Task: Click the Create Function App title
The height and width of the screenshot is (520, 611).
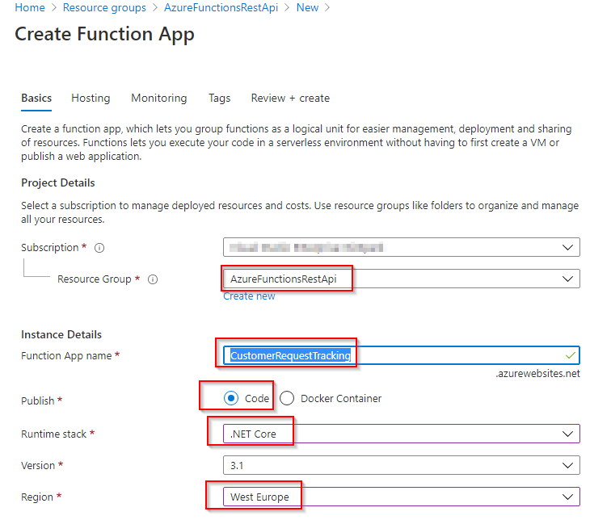Action: click(x=104, y=34)
